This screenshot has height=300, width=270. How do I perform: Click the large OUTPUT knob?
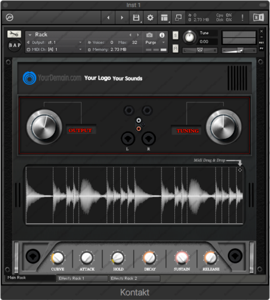coord(44,126)
